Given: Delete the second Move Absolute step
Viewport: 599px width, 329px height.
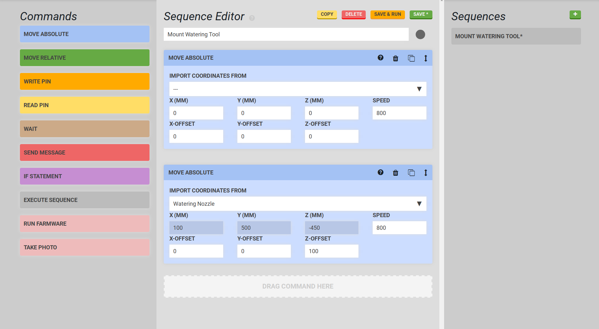Looking at the screenshot, I should click(395, 173).
